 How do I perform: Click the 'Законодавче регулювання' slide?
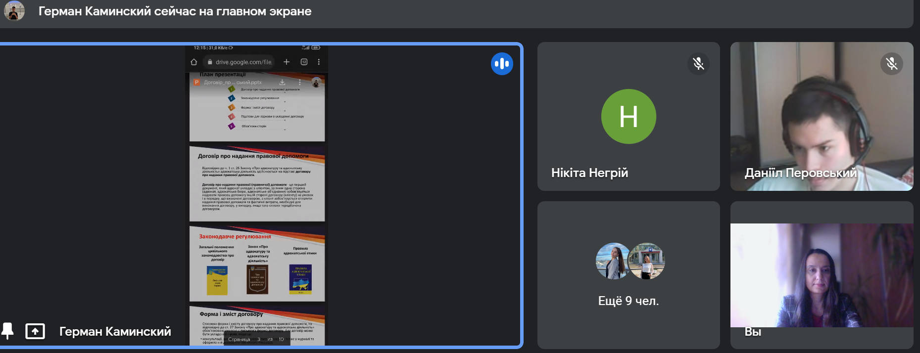point(257,264)
